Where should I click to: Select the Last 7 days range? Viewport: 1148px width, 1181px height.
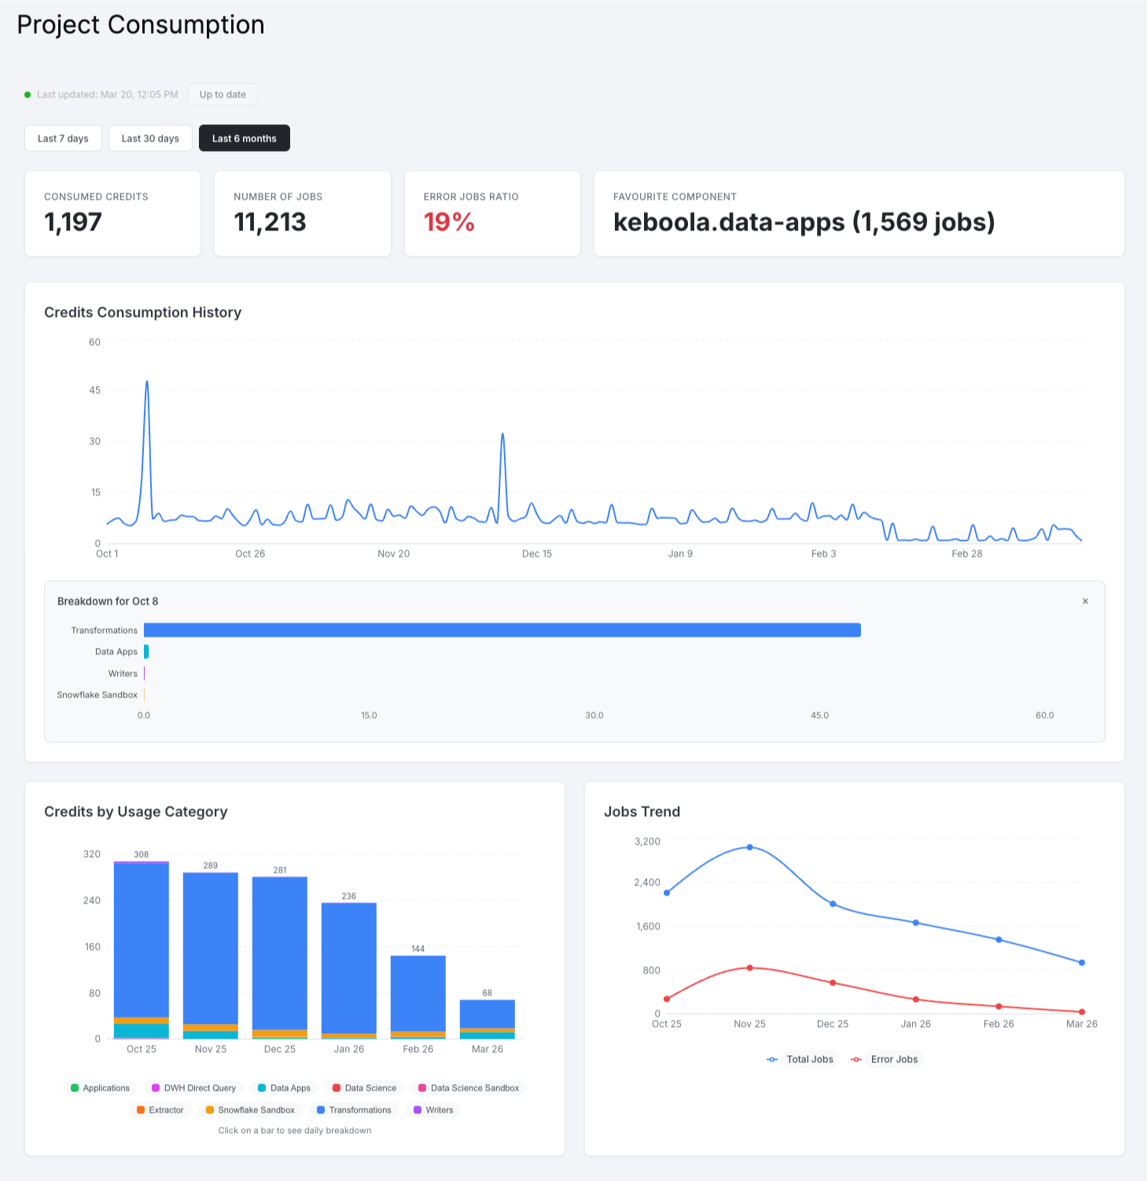click(x=63, y=138)
